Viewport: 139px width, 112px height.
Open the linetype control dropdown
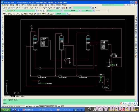click(72, 11)
